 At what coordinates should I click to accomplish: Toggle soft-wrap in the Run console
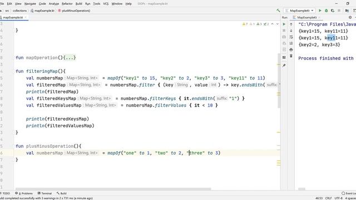point(291,37)
